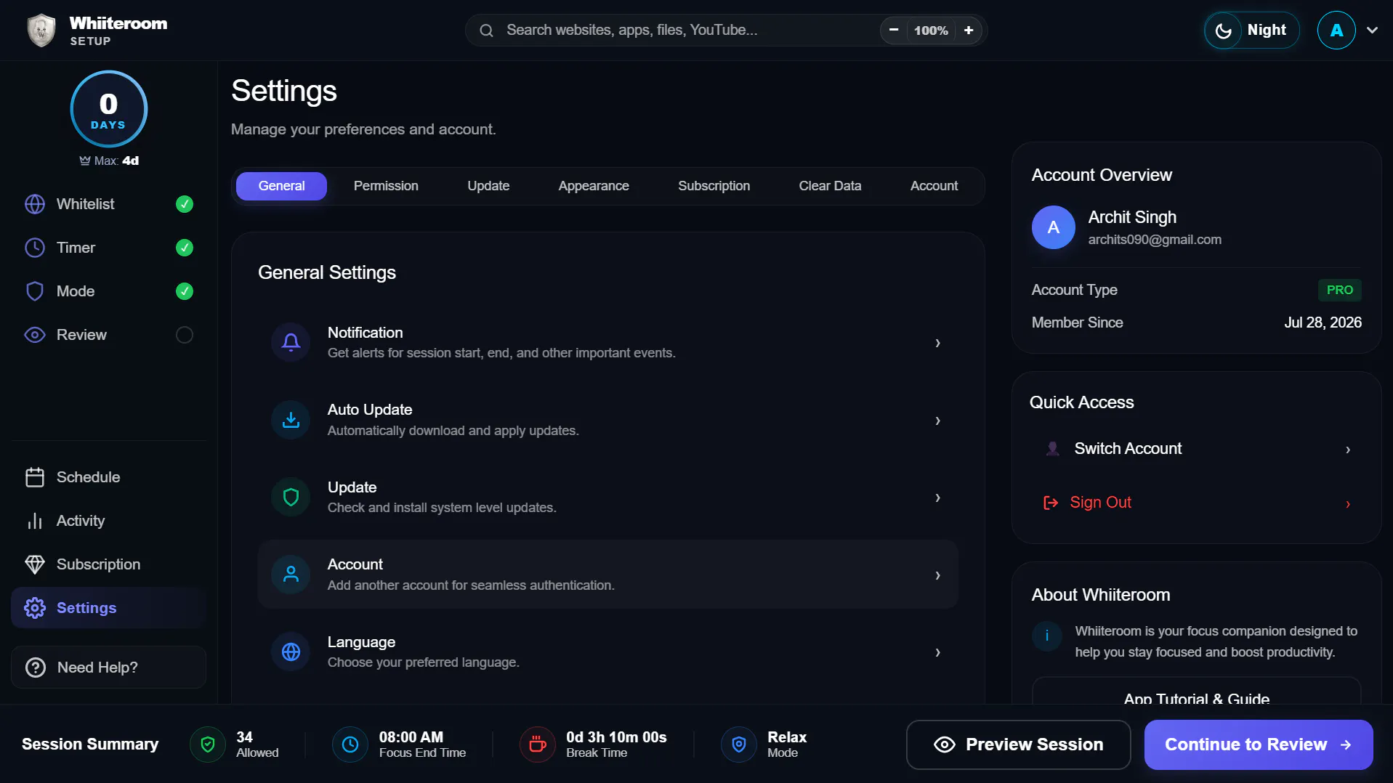
Task: Click the Auto Update download icon
Action: point(291,420)
